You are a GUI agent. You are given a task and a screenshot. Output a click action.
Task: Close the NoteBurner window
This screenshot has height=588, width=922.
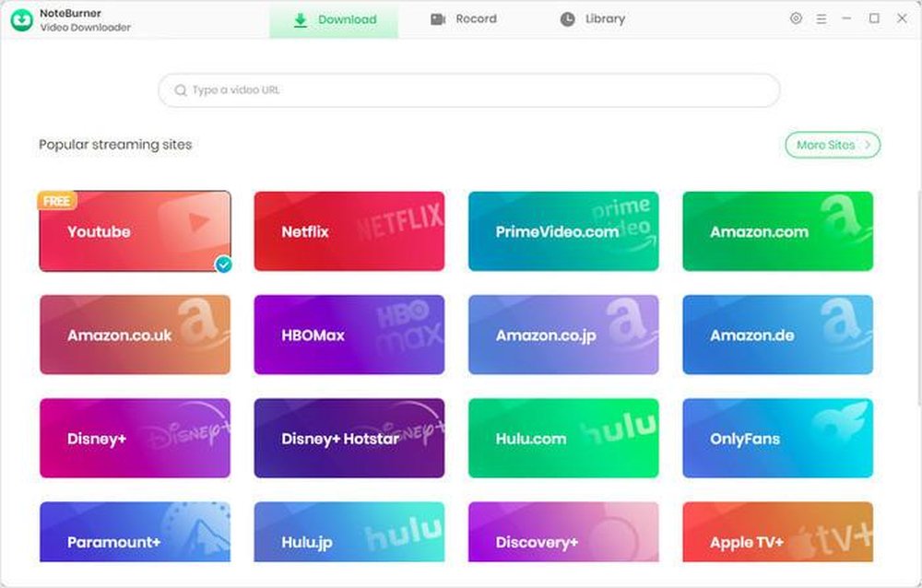pyautogui.click(x=902, y=18)
